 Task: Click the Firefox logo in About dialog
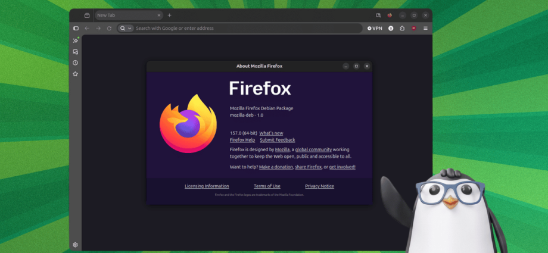(188, 123)
